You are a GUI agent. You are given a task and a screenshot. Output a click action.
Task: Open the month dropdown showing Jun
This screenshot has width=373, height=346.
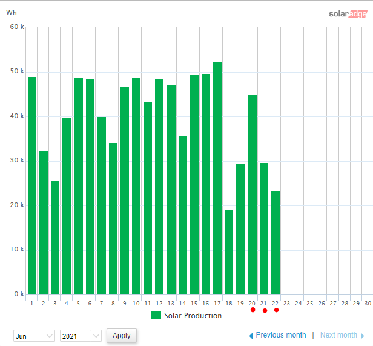click(34, 336)
